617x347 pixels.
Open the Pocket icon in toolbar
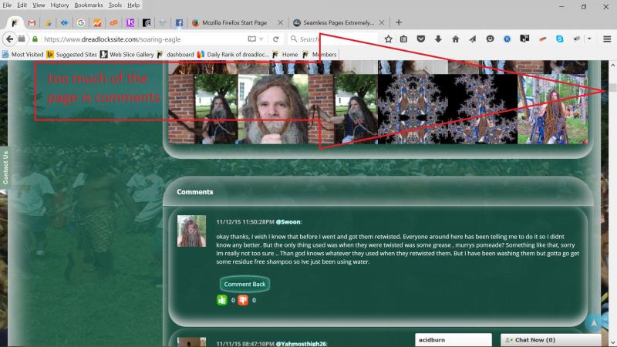click(x=421, y=39)
